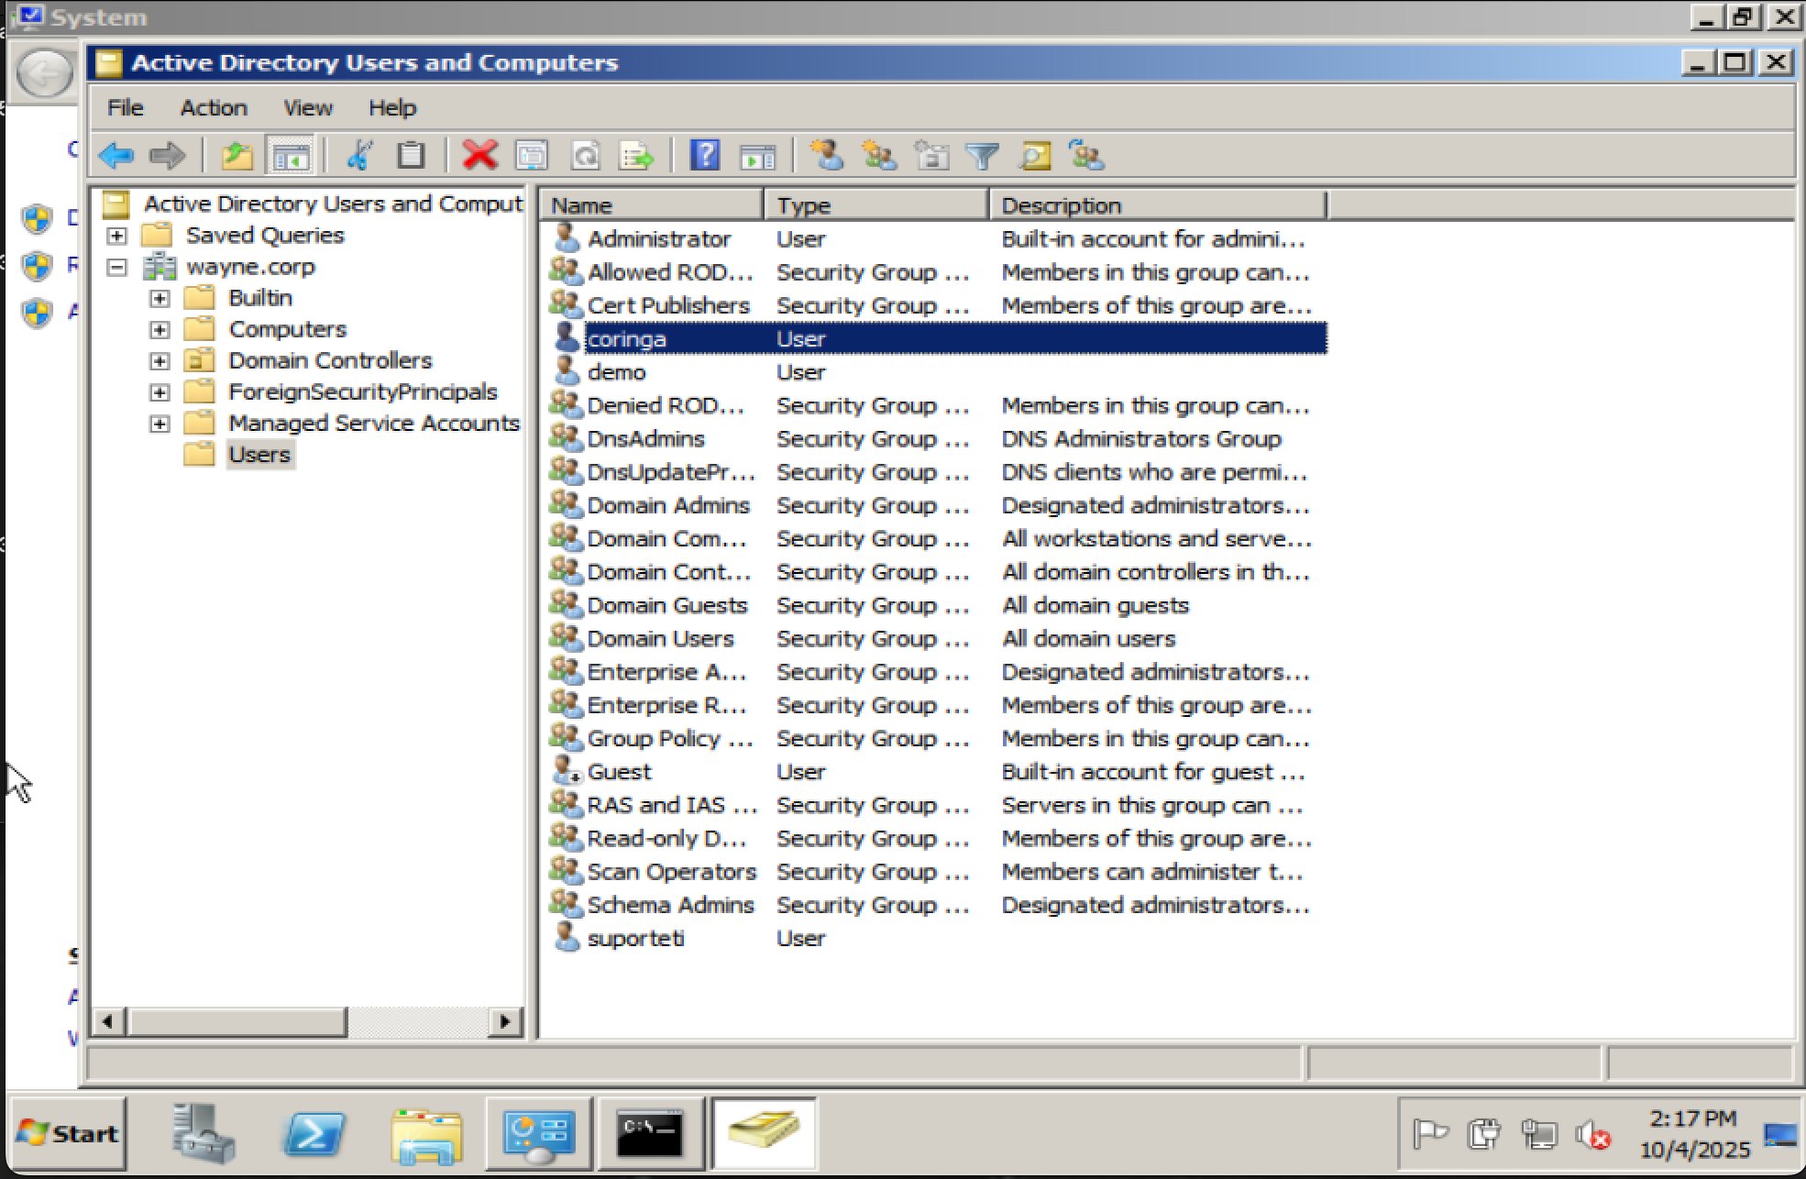
Task: Open the View menu
Action: pos(307,108)
